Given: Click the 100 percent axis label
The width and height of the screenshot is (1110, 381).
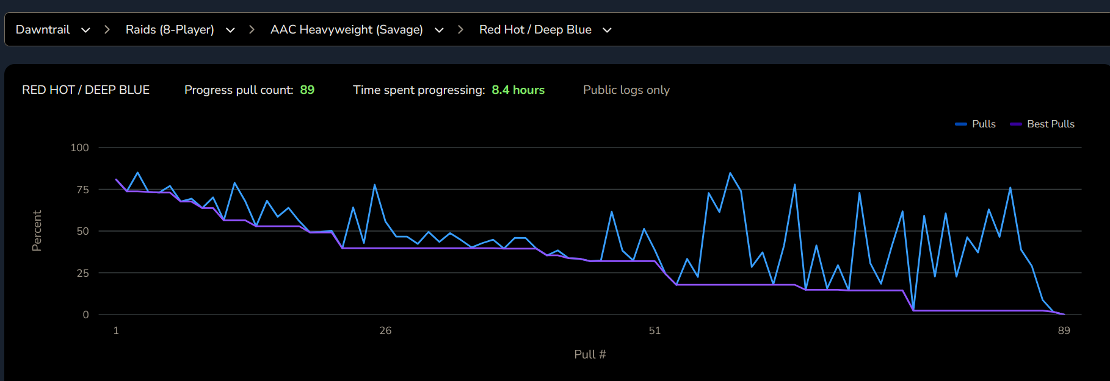Looking at the screenshot, I should pyautogui.click(x=79, y=148).
